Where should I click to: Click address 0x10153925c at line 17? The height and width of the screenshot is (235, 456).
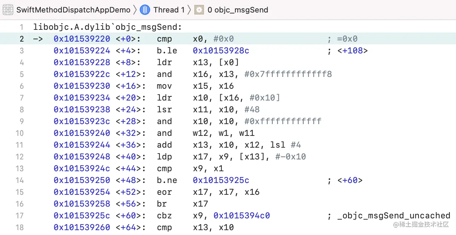pyautogui.click(x=82, y=216)
